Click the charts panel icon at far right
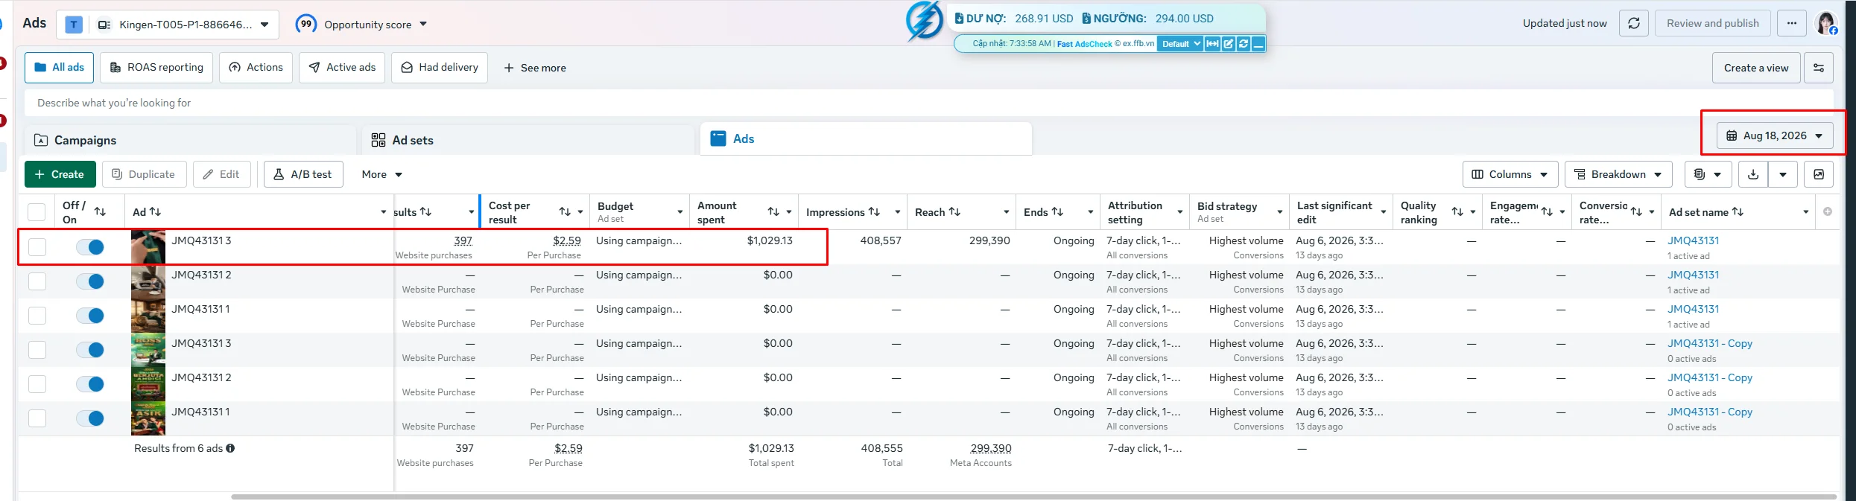 [x=1818, y=174]
